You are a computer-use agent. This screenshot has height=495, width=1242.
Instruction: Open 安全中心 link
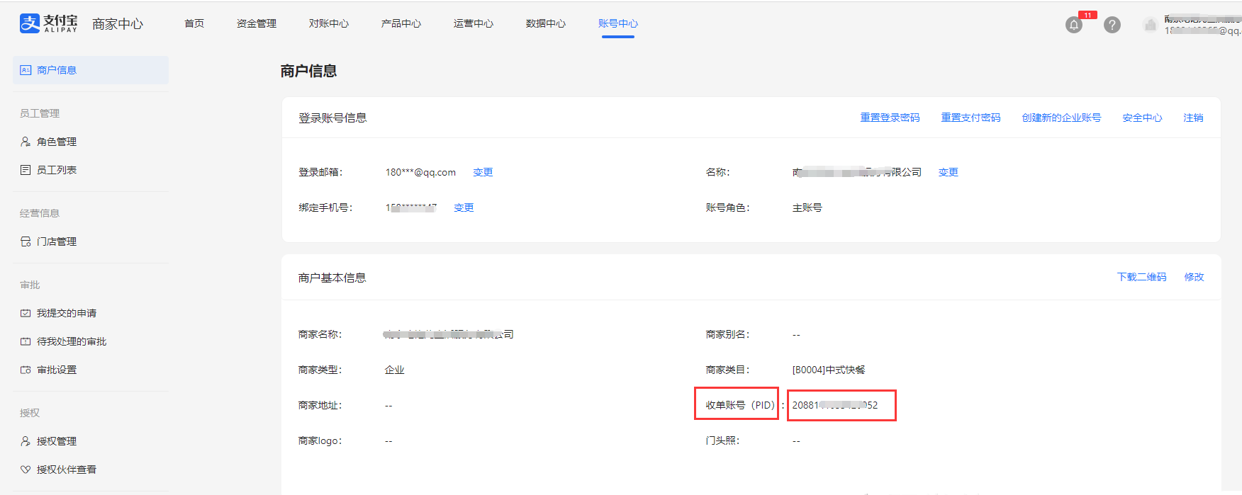pyautogui.click(x=1142, y=118)
